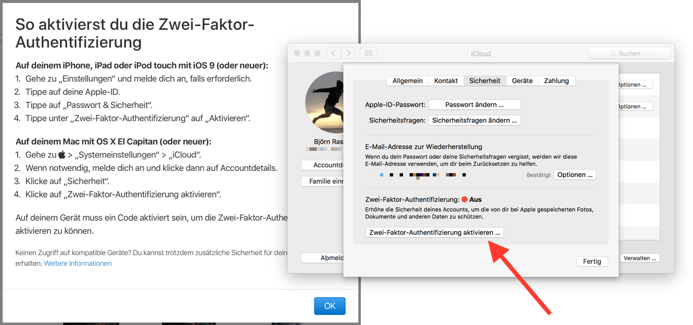Select the Sicherheit tab

[x=485, y=80]
